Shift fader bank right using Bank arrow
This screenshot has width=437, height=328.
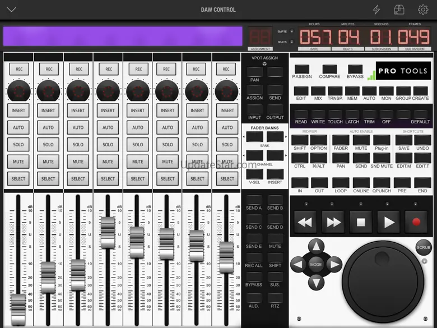[275, 136]
